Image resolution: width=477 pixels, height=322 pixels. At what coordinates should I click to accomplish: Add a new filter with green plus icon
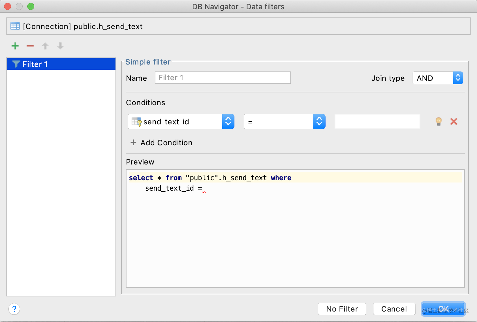(15, 46)
